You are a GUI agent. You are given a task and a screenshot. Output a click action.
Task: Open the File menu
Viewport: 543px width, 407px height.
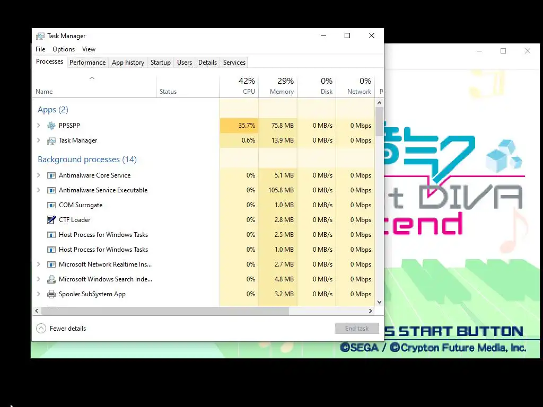(x=40, y=49)
